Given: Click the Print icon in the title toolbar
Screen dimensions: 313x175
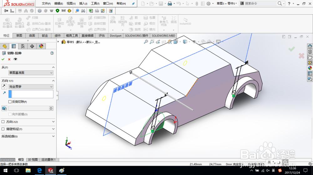Looking at the screenshot, I should coord(170,3).
